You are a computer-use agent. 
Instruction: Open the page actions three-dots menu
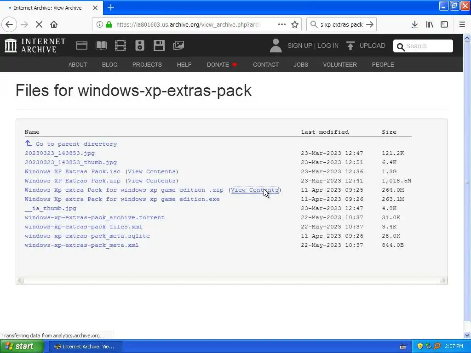coord(282,24)
